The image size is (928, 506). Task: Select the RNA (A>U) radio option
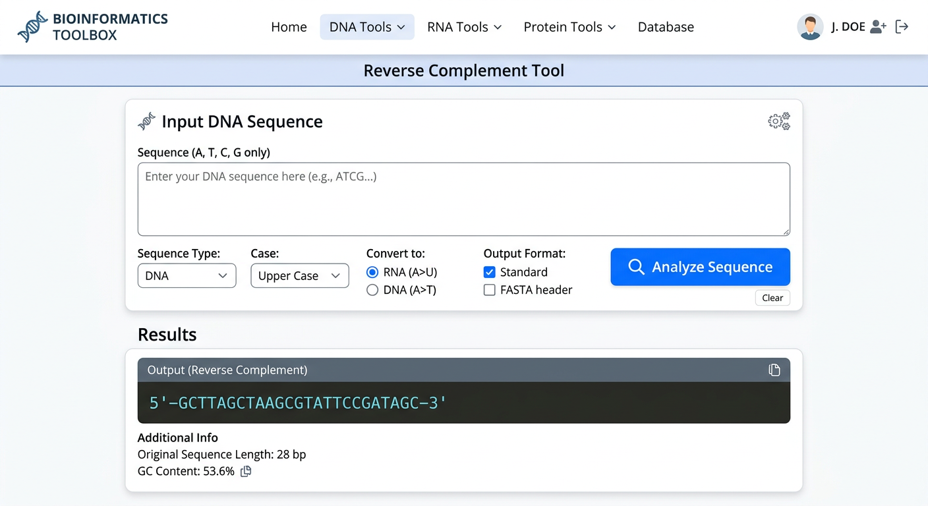(x=372, y=272)
